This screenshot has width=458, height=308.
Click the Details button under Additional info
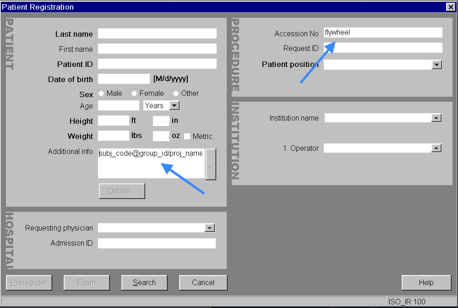click(121, 191)
